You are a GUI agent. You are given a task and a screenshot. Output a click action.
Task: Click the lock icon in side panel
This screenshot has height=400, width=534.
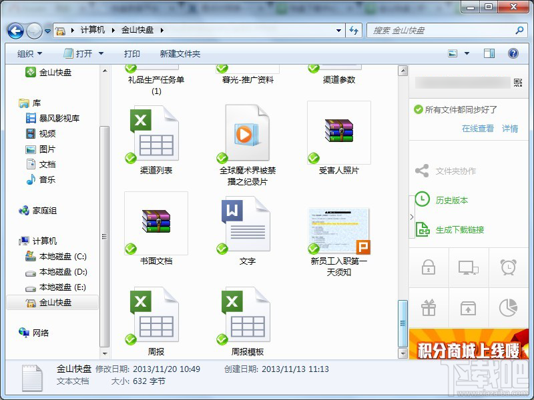click(429, 267)
